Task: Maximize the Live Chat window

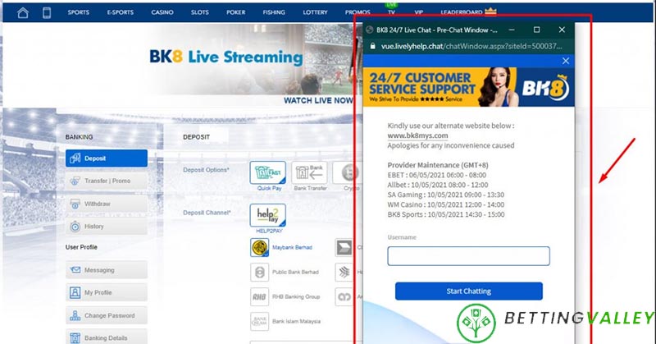Action: point(537,30)
